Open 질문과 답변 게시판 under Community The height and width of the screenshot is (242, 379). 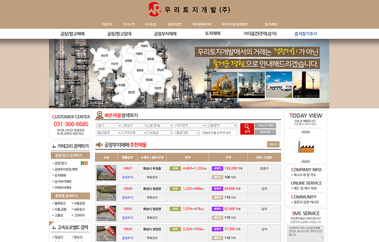pos(306,202)
